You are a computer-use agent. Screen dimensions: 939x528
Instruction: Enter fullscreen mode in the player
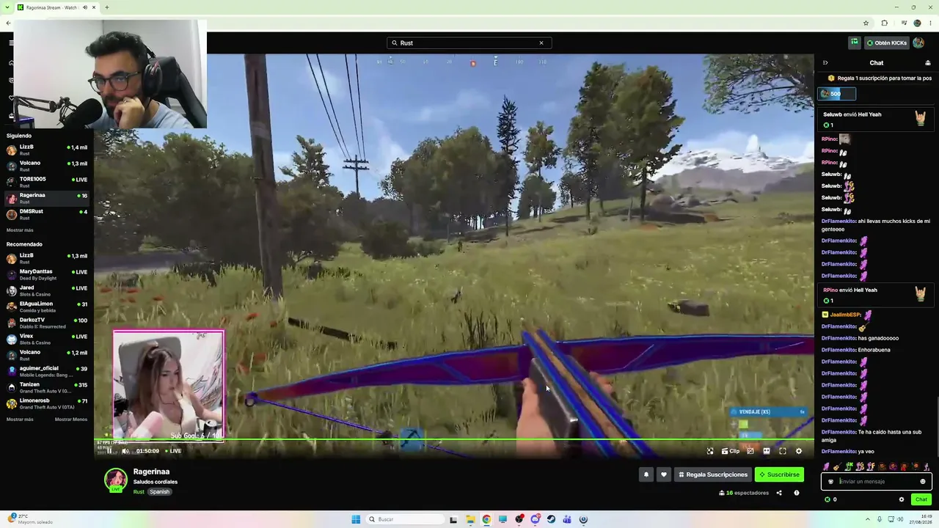point(783,451)
